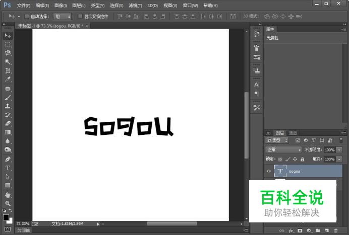Select the Eraser tool
The image size is (349, 235).
click(x=8, y=123)
